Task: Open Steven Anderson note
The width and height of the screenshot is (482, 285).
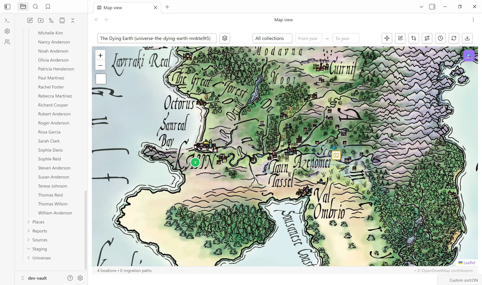Action: tap(54, 168)
